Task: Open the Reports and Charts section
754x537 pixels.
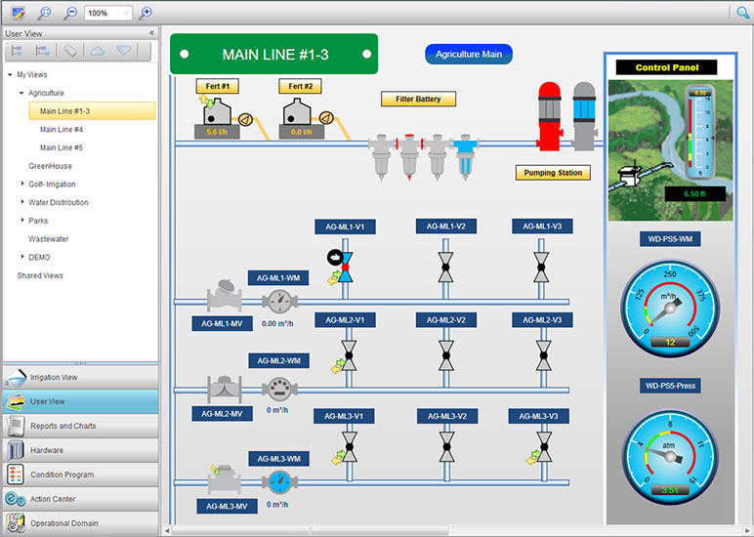Action: 79,426
